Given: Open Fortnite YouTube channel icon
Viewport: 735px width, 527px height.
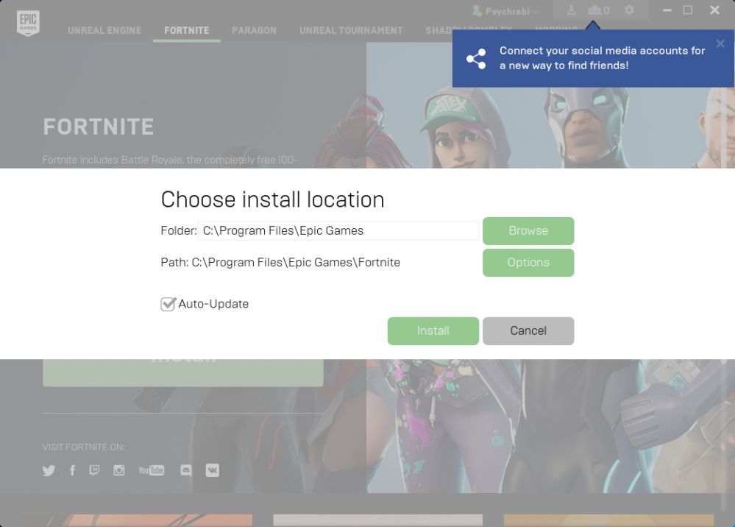Looking at the screenshot, I should (152, 470).
